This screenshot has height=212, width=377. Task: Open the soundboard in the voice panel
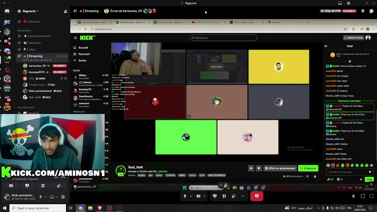(59, 186)
